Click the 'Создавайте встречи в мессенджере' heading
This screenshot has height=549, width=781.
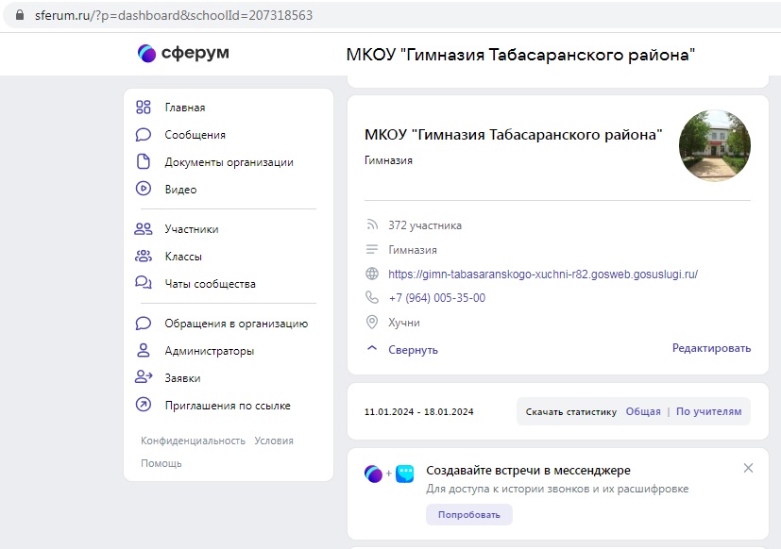(x=528, y=471)
